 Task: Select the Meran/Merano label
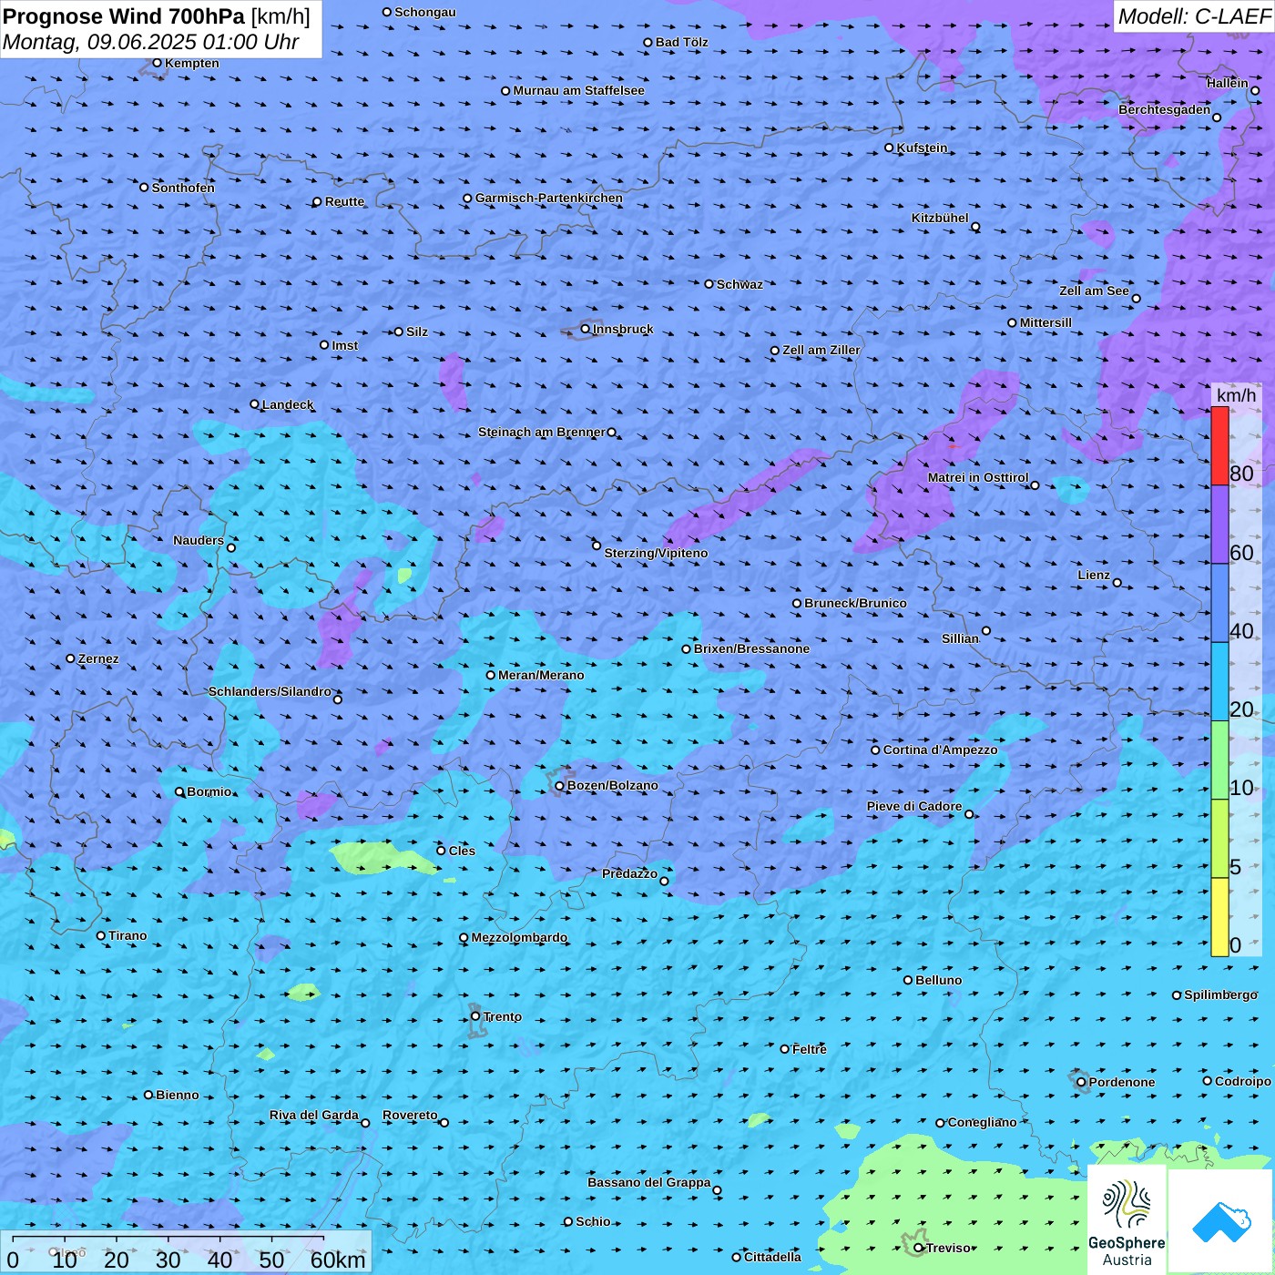[541, 675]
